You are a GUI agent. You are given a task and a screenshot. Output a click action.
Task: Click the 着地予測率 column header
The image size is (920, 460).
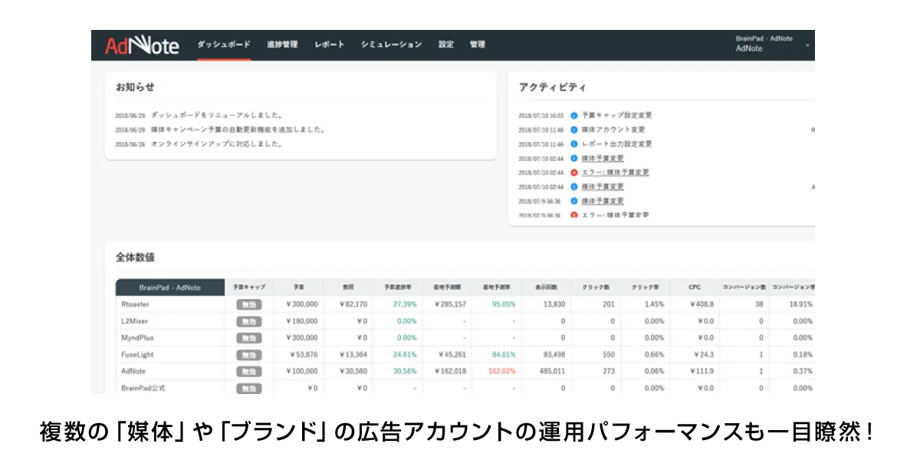[x=498, y=287]
